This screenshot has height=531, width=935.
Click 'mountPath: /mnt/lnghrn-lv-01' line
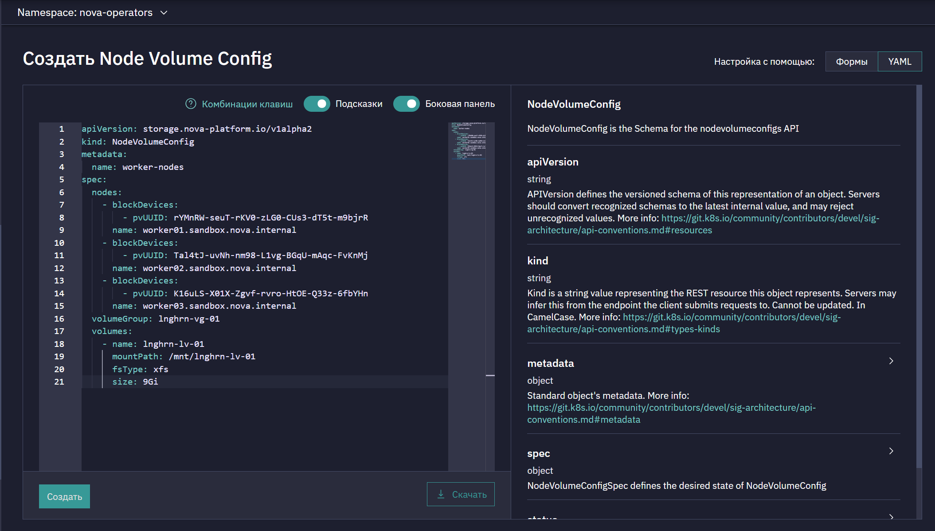pos(184,356)
